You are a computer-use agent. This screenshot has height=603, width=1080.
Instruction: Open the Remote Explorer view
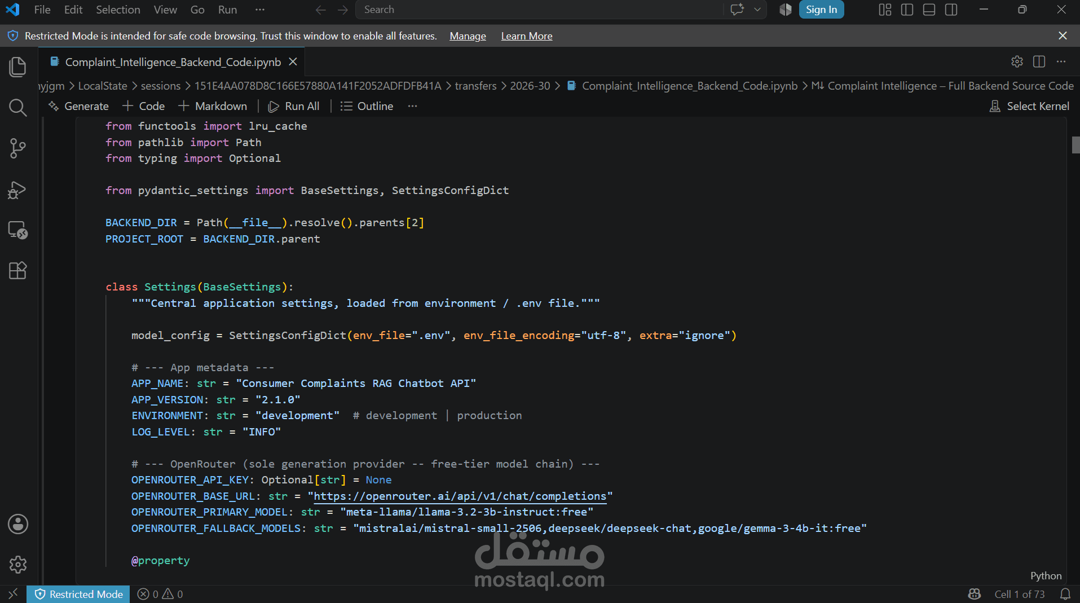coord(18,230)
